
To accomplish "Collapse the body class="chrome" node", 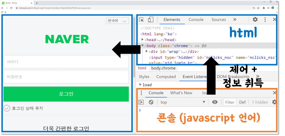I will 143,46.
